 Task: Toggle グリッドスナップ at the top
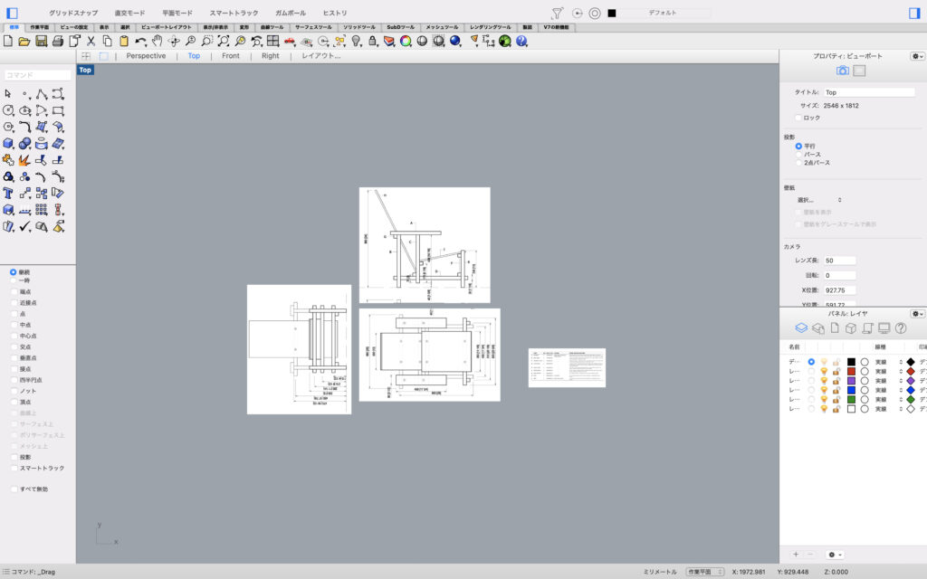click(x=73, y=13)
